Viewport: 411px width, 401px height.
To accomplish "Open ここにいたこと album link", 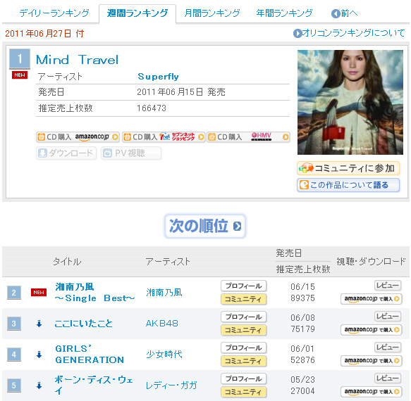I will point(84,324).
